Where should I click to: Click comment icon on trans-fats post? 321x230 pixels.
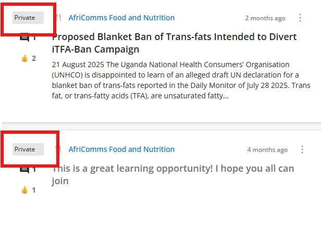24,38
